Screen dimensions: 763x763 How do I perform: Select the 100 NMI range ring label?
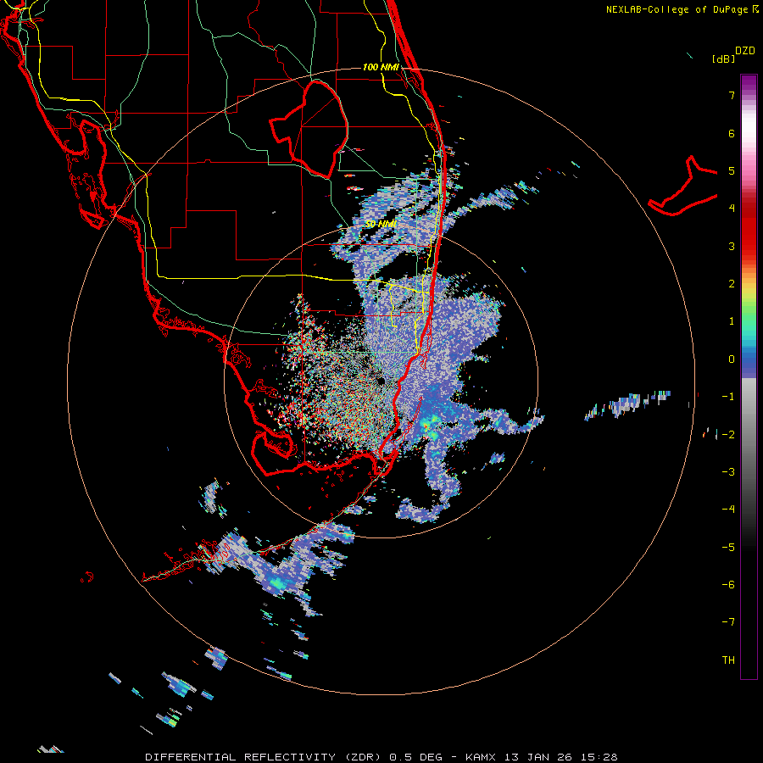click(x=381, y=67)
